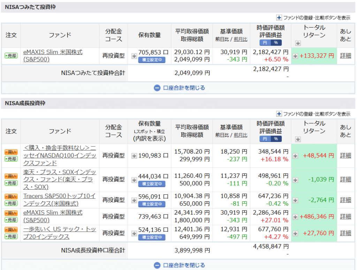357x270 pixels.
Task: Click the 4,458,847 円 total market value
Action: click(271, 247)
